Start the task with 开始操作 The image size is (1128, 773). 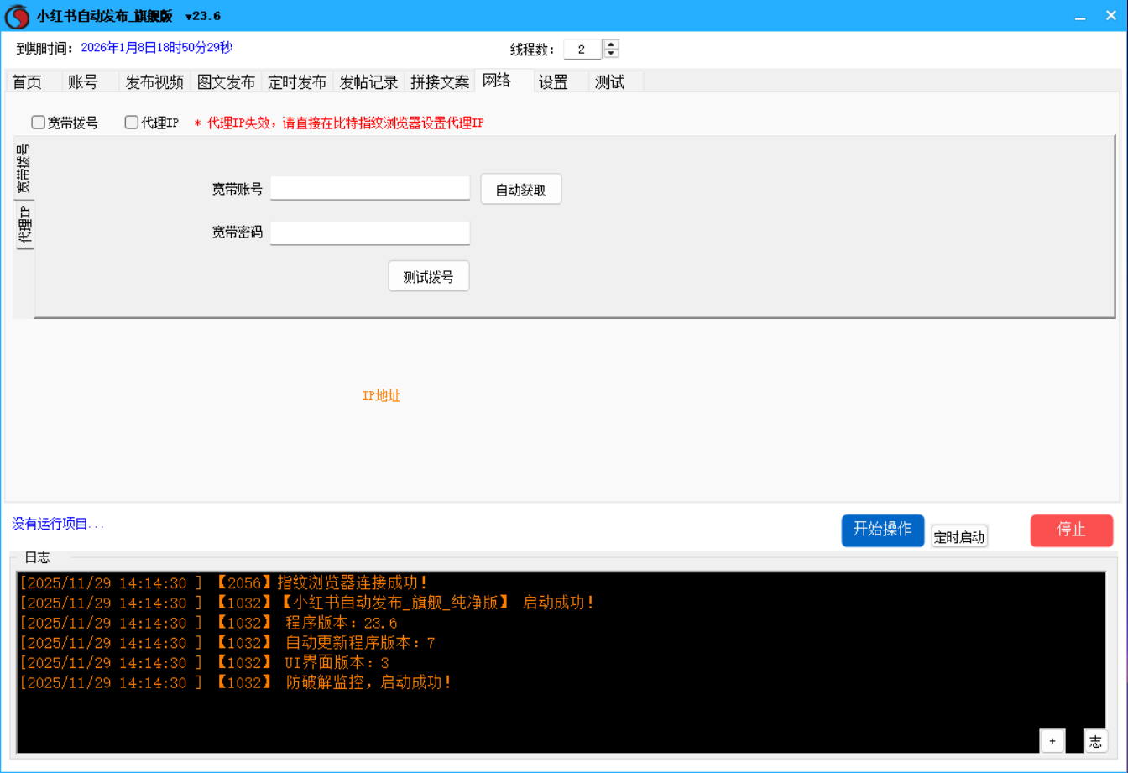coord(882,530)
